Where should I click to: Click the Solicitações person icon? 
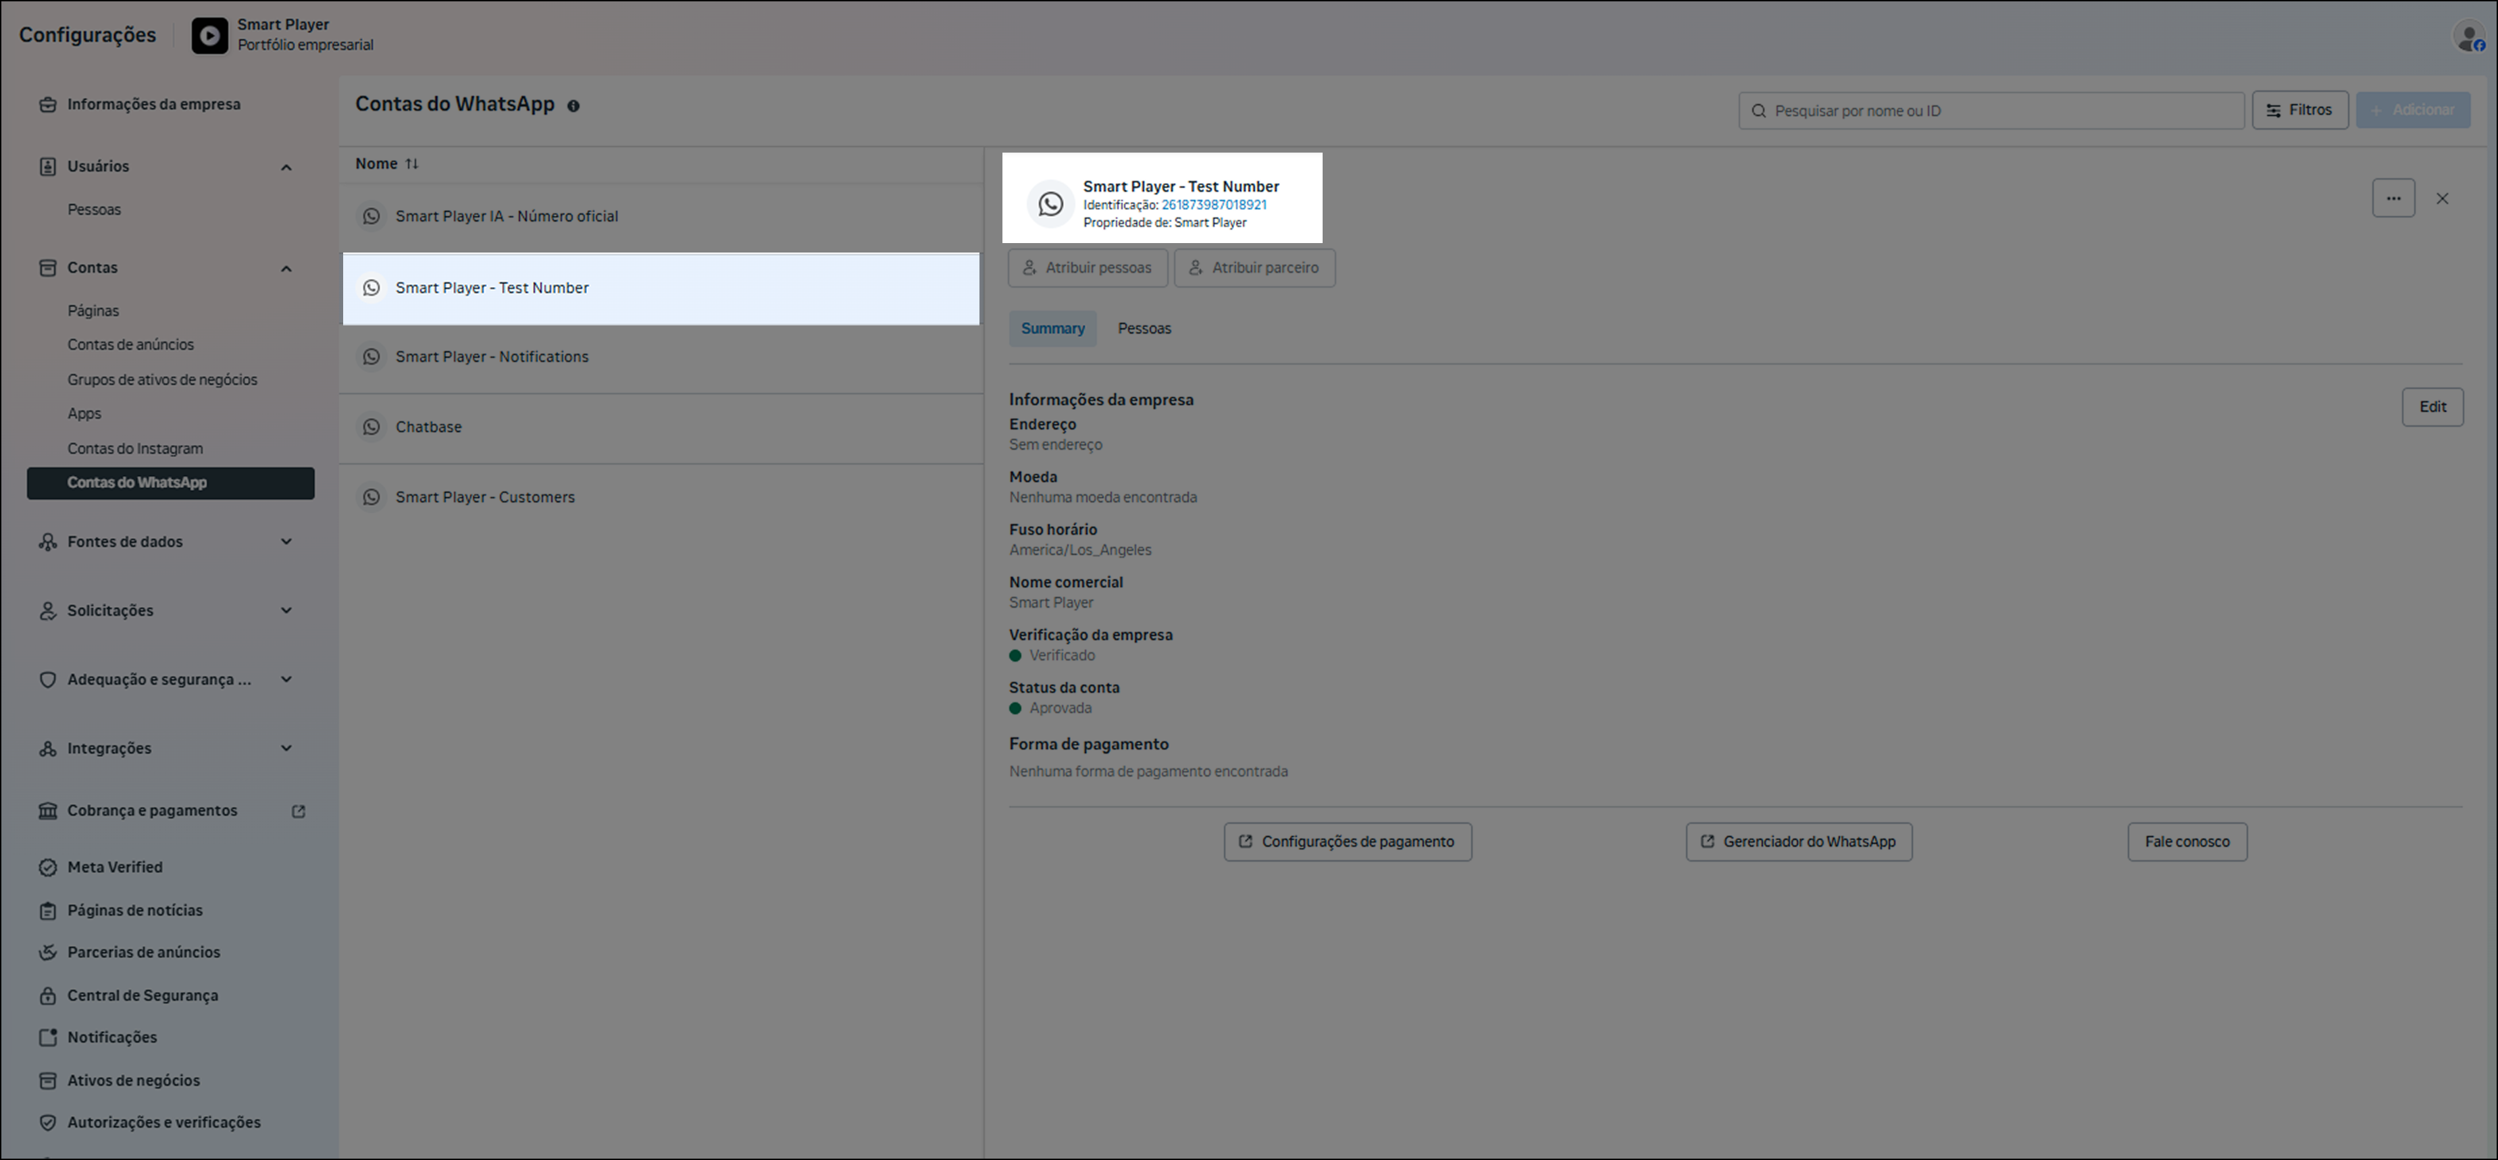coord(47,610)
